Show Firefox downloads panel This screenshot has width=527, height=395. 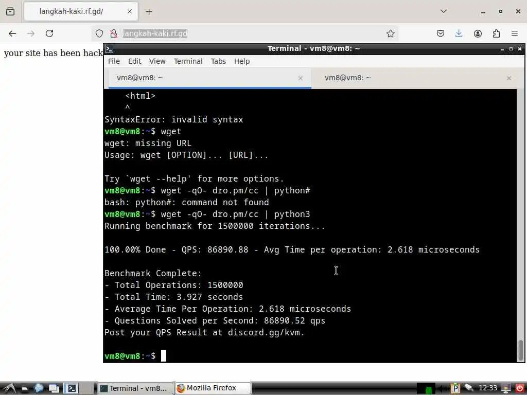coord(459,33)
